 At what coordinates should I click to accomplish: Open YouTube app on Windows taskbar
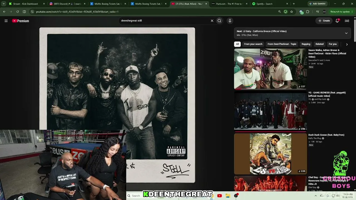(219, 196)
